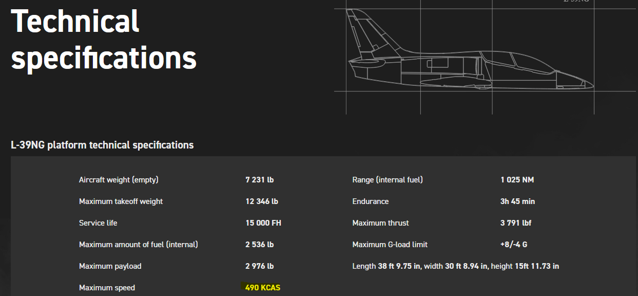The height and width of the screenshot is (296, 638).
Task: Select the 2 536 lb value
Action: (260, 245)
